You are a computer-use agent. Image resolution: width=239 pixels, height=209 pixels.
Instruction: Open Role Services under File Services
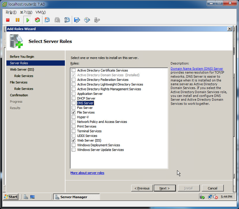click(24, 89)
